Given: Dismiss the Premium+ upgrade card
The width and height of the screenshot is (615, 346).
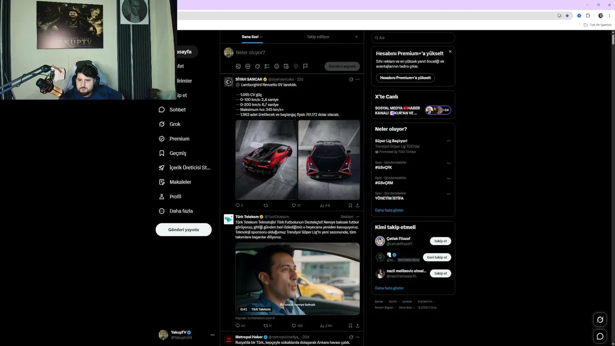Looking at the screenshot, I should coord(450,51).
